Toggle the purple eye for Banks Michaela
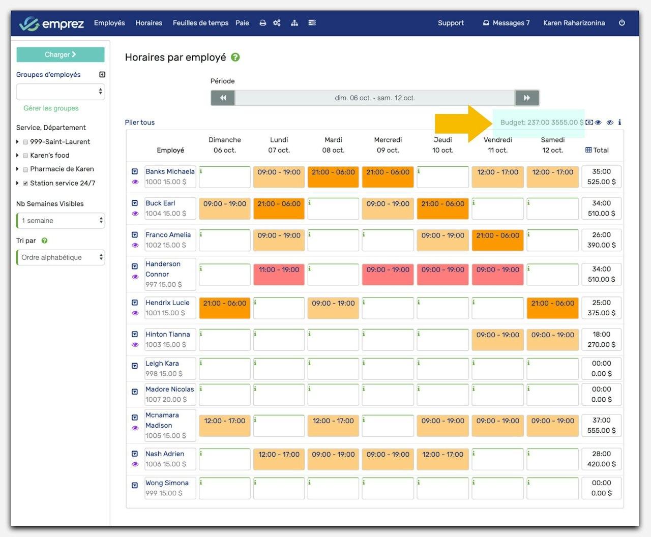 [135, 182]
